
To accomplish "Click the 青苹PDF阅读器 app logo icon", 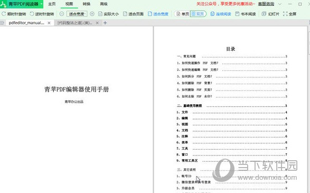I will coord(3,4).
